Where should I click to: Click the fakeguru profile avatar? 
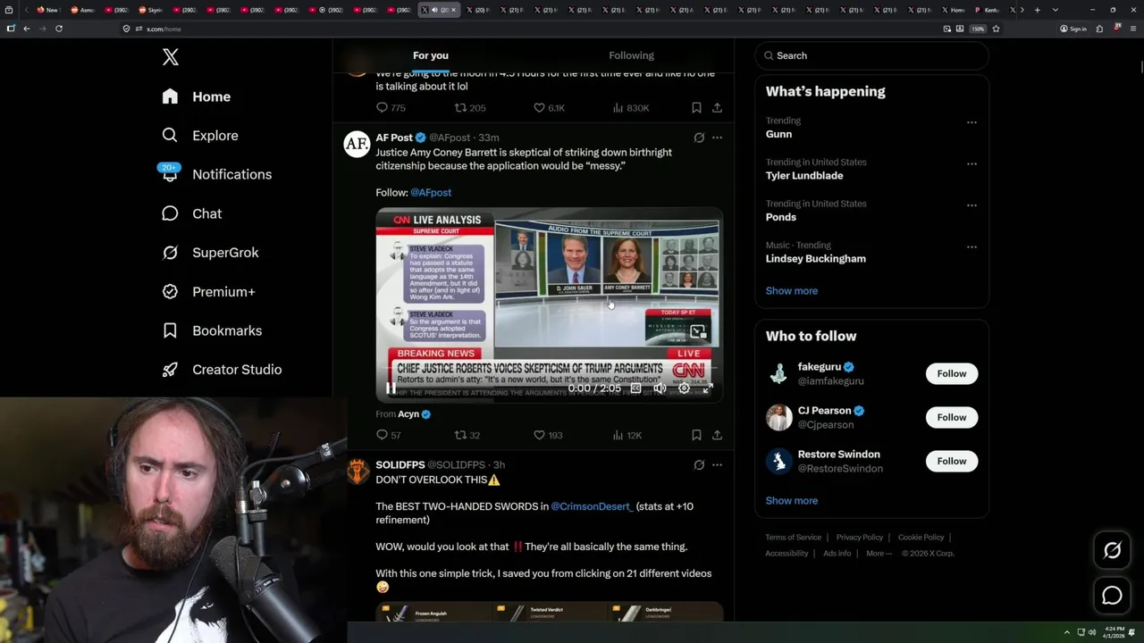[x=778, y=373]
